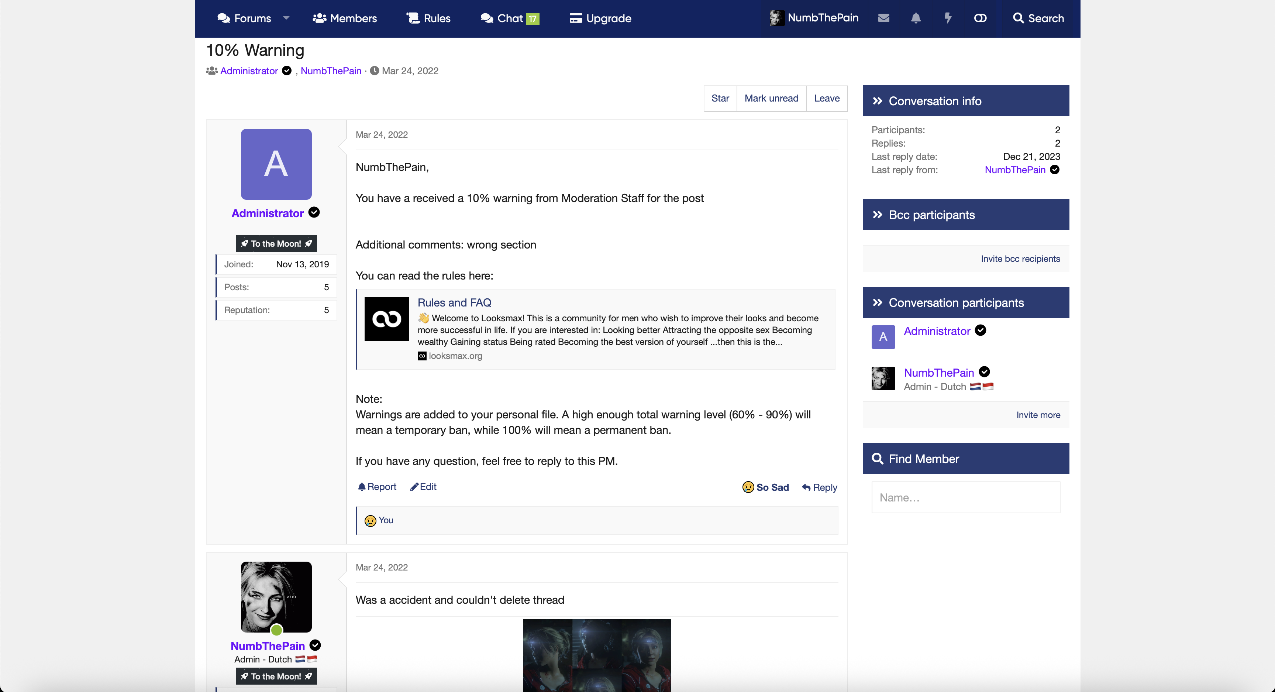
Task: Open Administrator link under thread title
Action: (249, 71)
